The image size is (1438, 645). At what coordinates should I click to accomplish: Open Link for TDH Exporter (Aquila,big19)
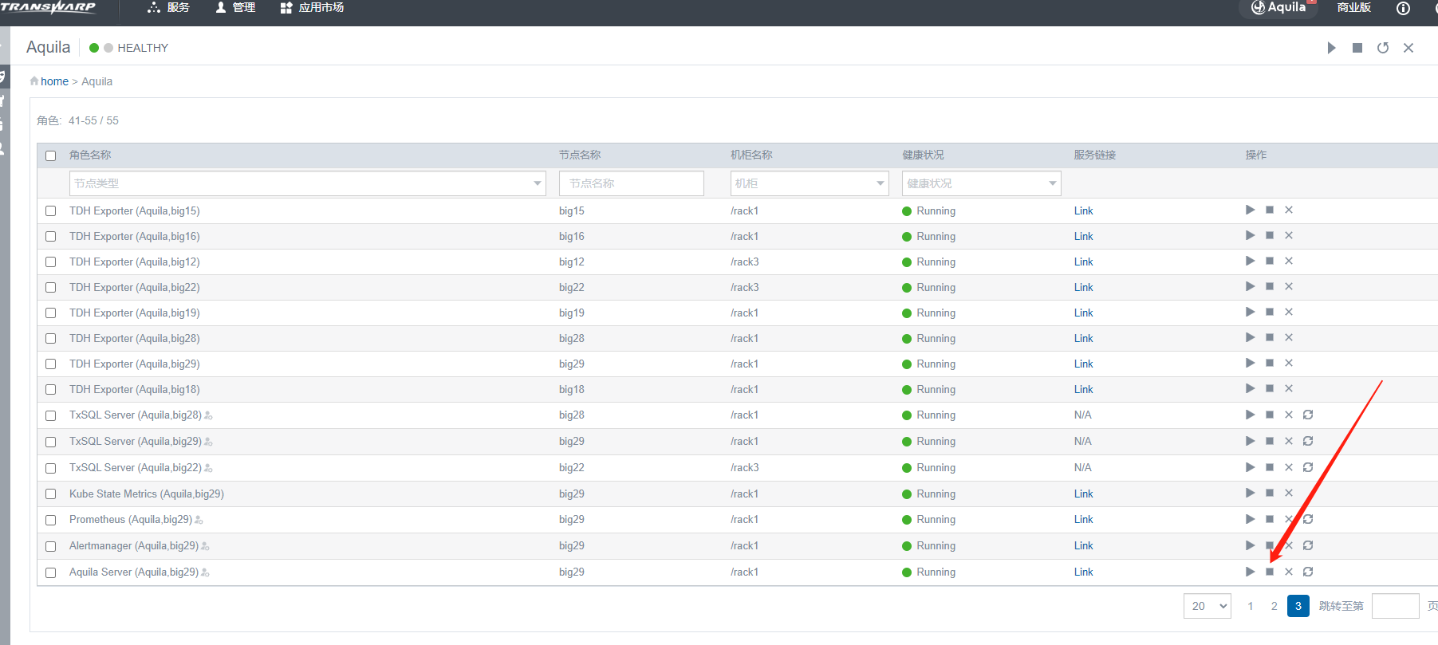coord(1083,313)
